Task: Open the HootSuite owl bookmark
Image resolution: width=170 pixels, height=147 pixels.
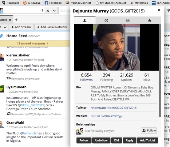Action: [x=4, y=3]
